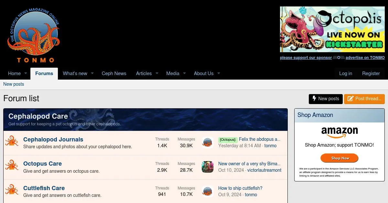Click 'advertise on TONMO' link
The height and width of the screenshot is (203, 388).
click(x=365, y=58)
